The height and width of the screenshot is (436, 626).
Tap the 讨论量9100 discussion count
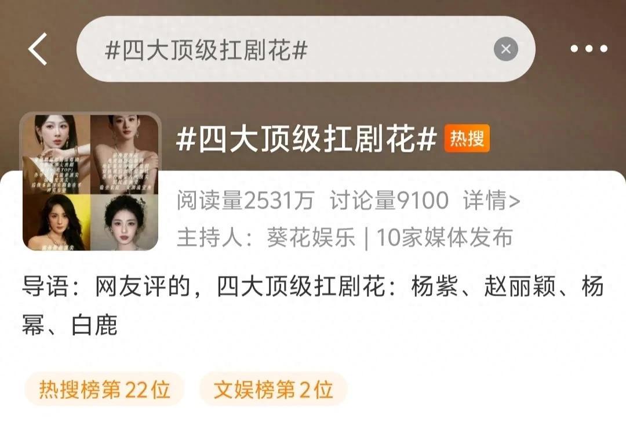pyautogui.click(x=389, y=200)
